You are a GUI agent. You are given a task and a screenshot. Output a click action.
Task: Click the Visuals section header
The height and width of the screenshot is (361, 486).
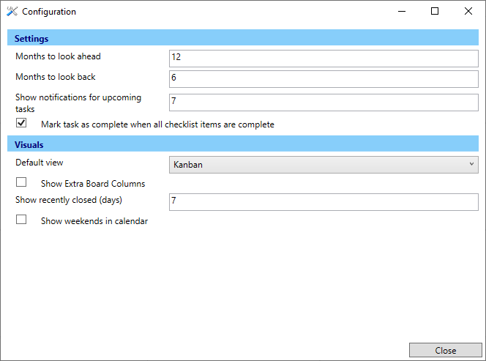(x=243, y=144)
